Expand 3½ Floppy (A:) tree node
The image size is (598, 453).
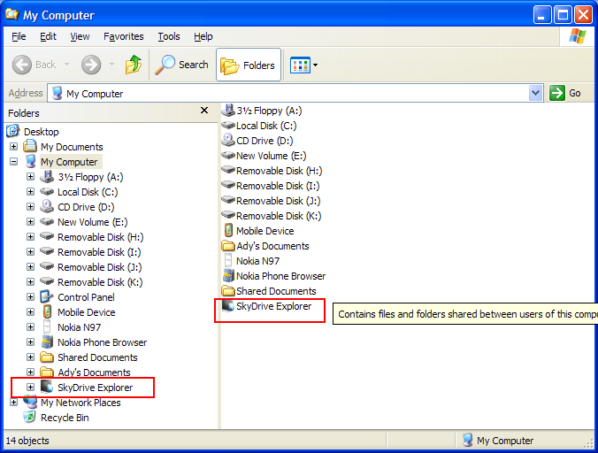(30, 177)
